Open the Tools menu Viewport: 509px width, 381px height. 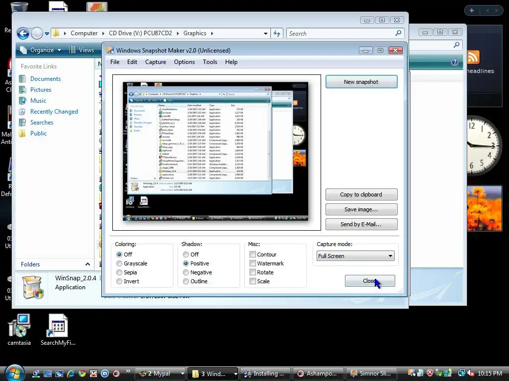210,62
